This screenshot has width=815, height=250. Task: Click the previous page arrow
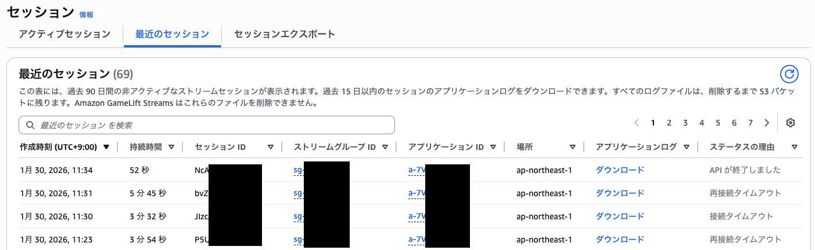637,123
